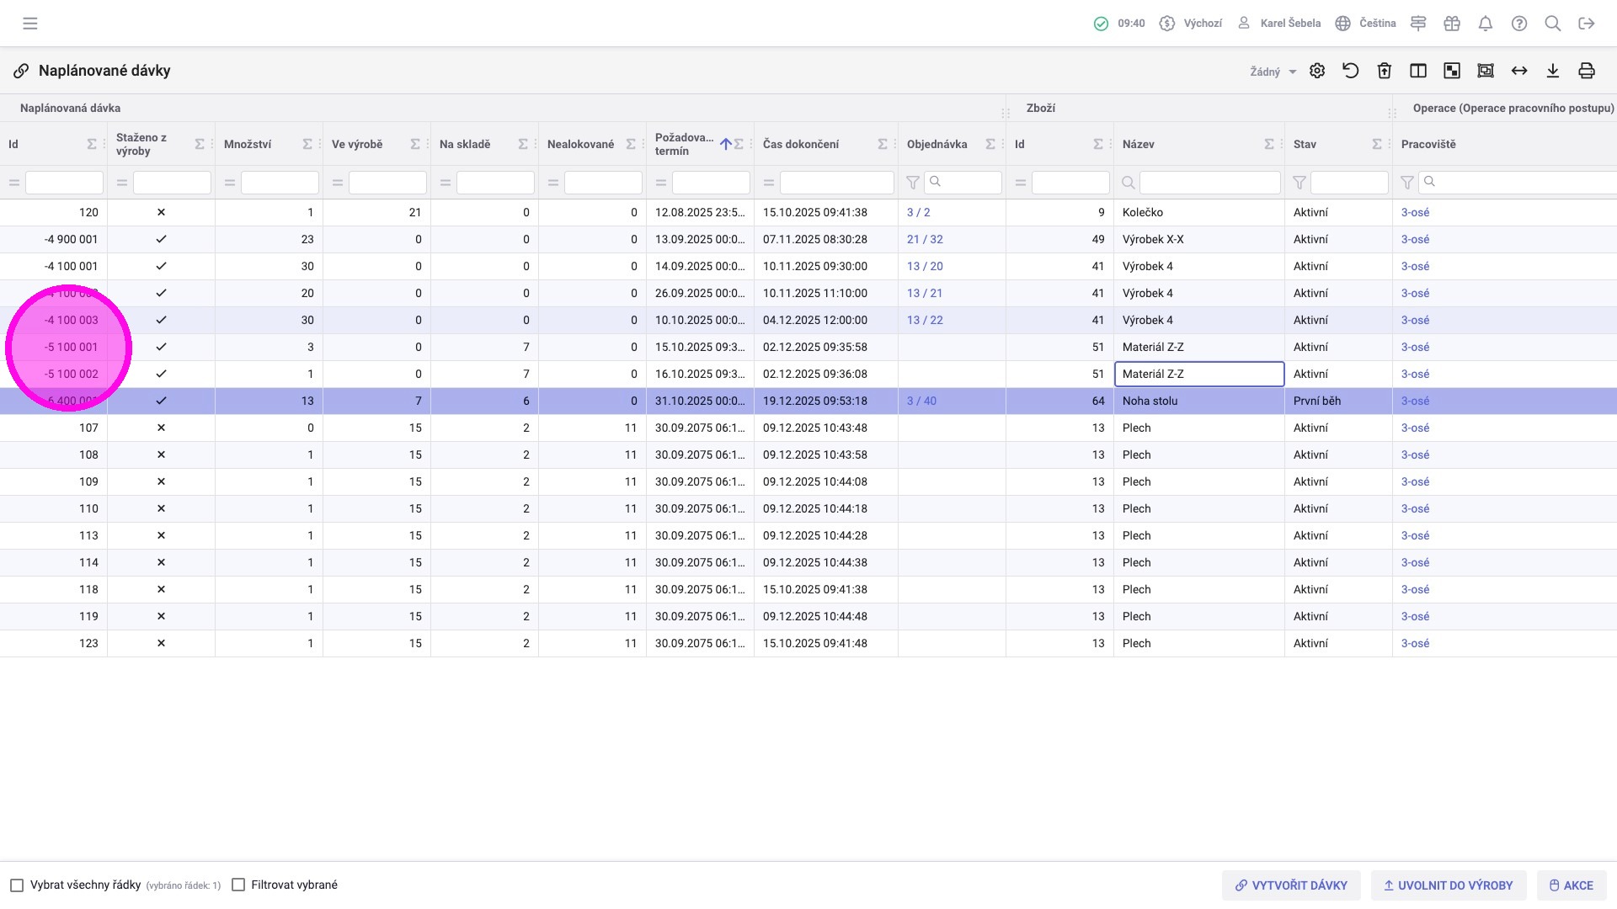The height and width of the screenshot is (909, 1617).
Task: Check the 'Vybrat všechny řádky' checkbox
Action: click(x=17, y=885)
